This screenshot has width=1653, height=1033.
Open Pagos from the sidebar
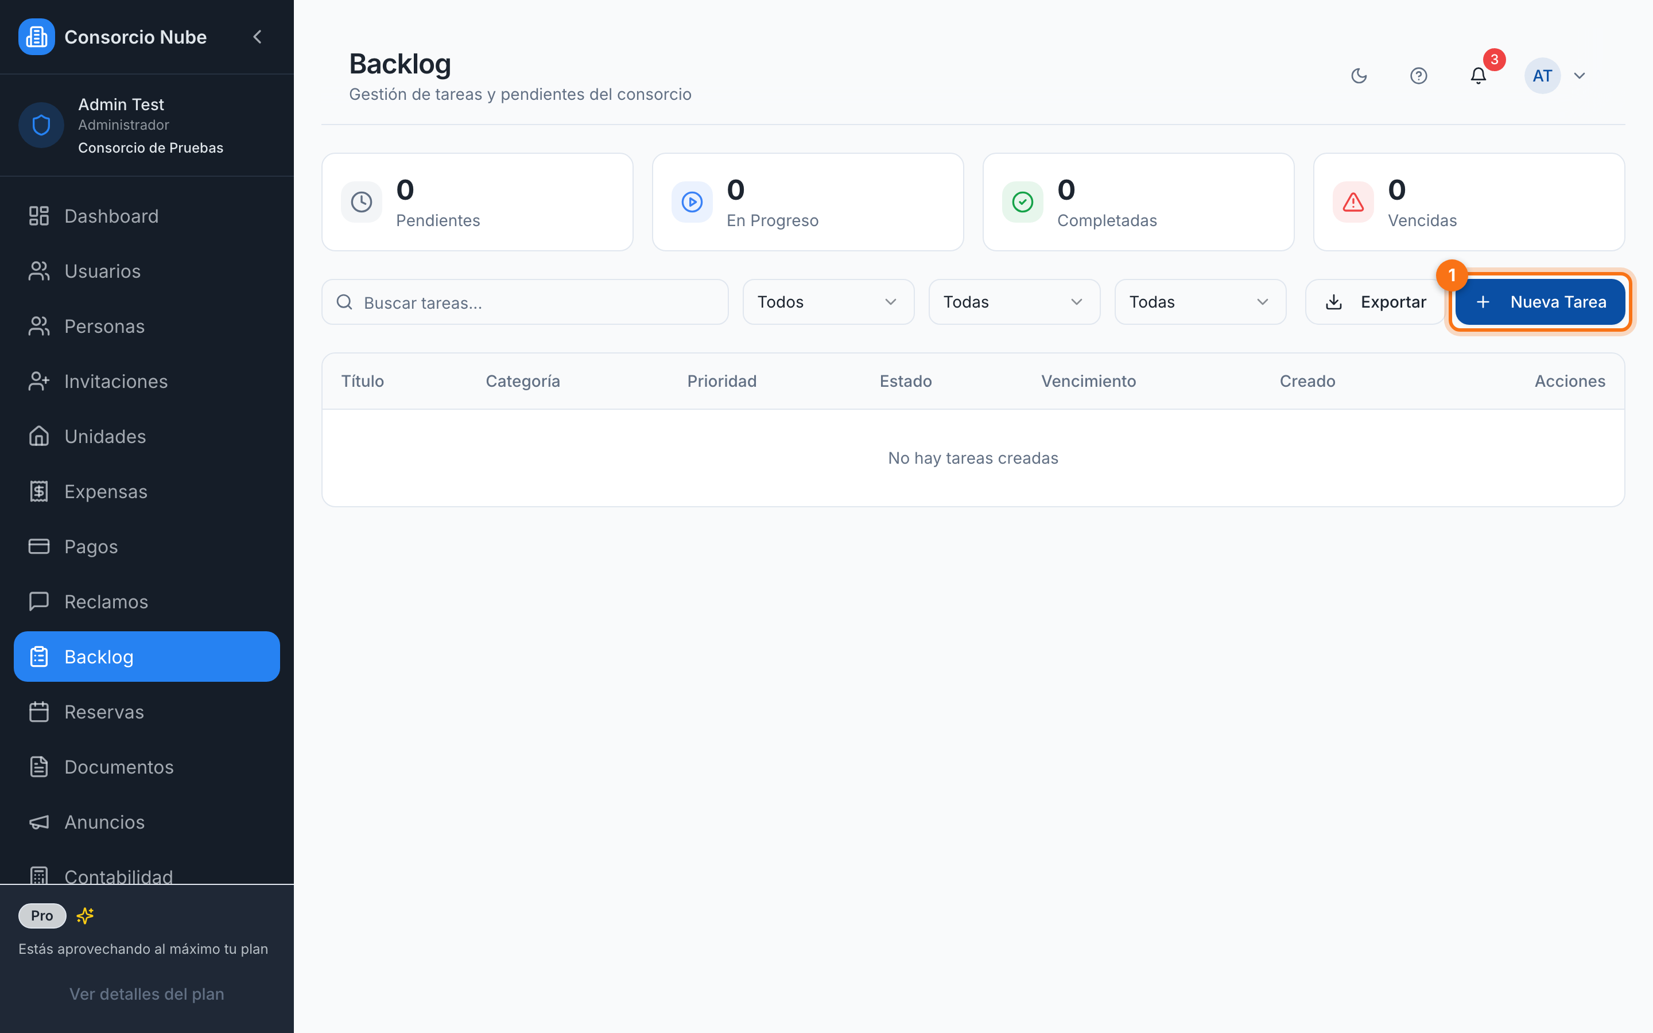[x=147, y=546]
